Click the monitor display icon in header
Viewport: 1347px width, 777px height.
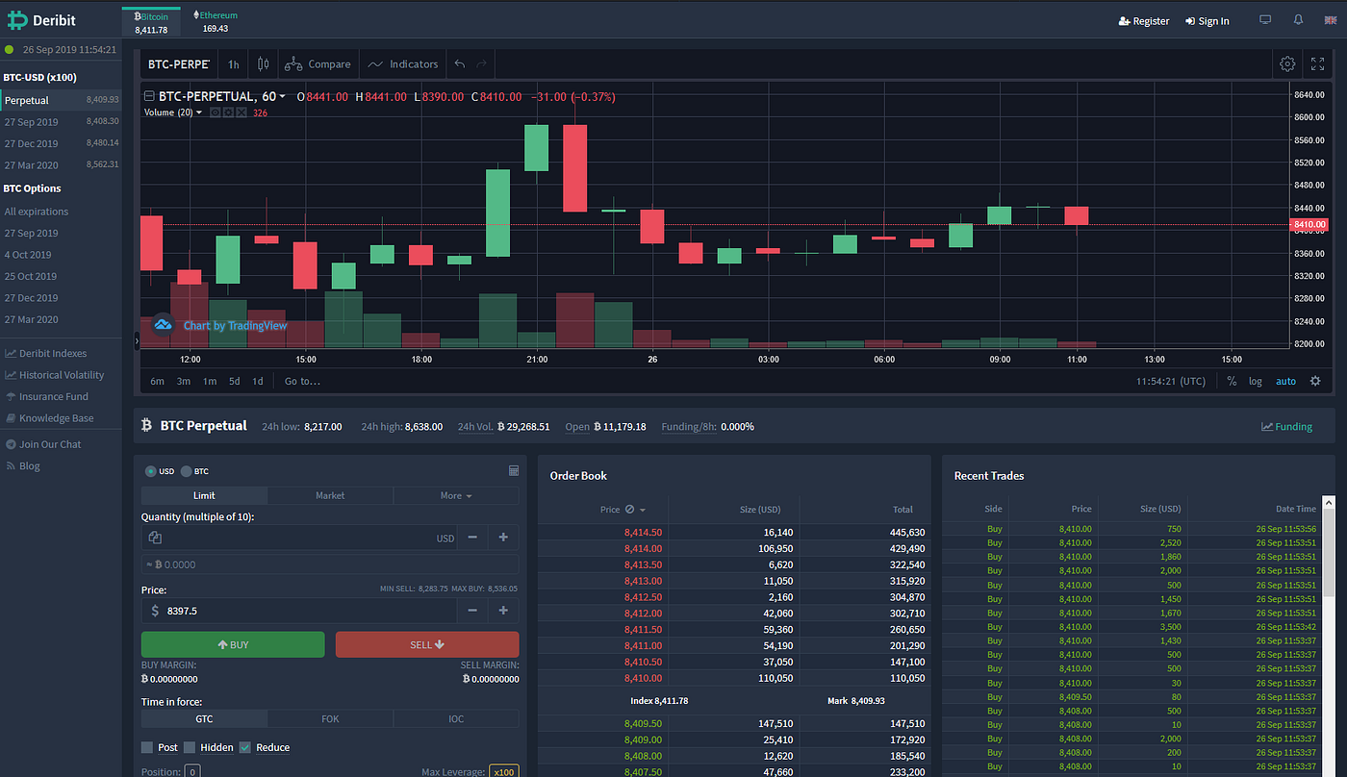(x=1265, y=20)
